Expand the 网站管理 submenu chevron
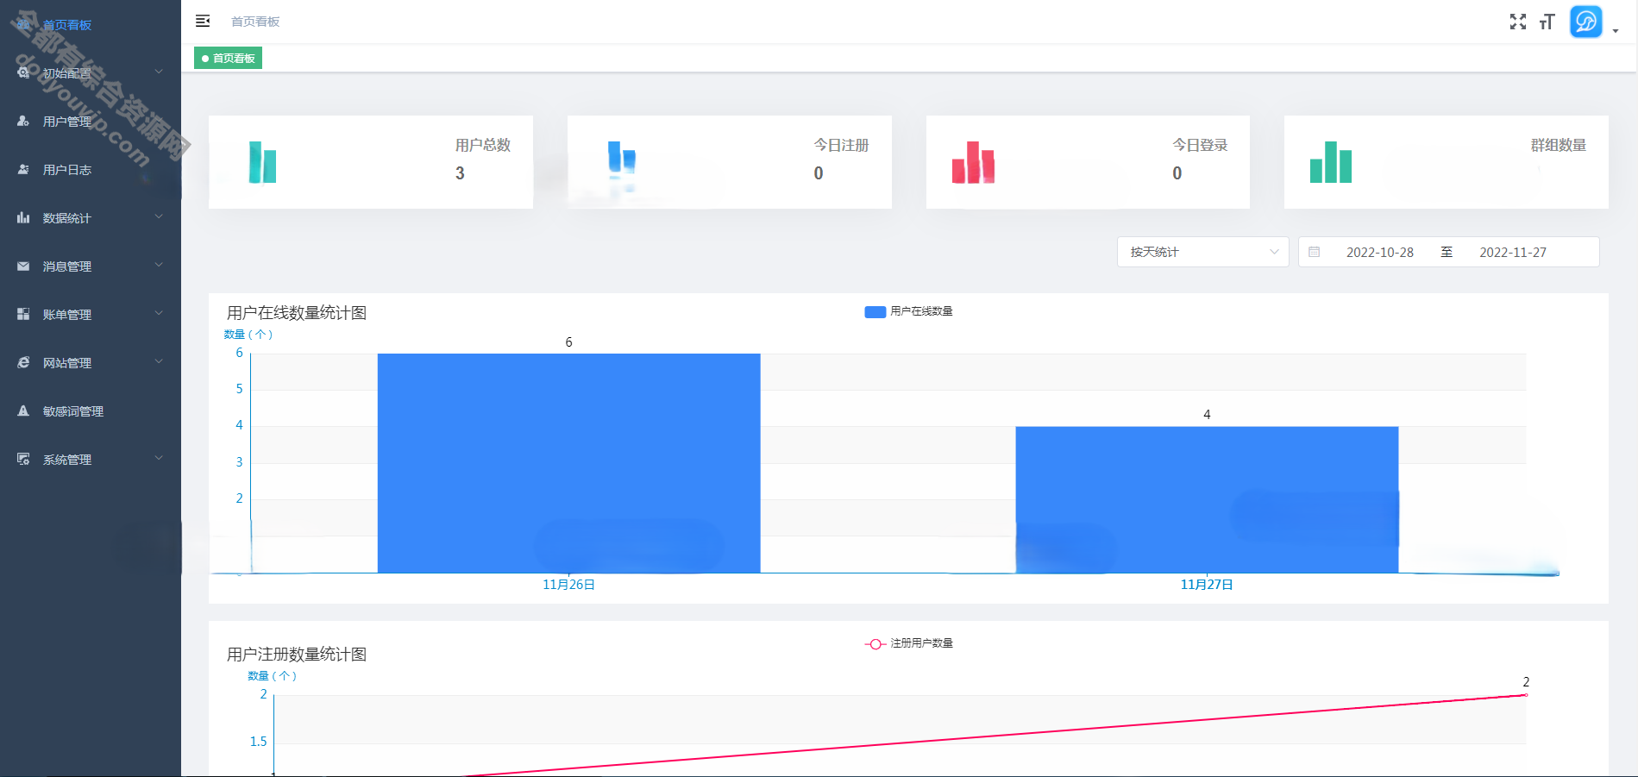 tap(159, 361)
